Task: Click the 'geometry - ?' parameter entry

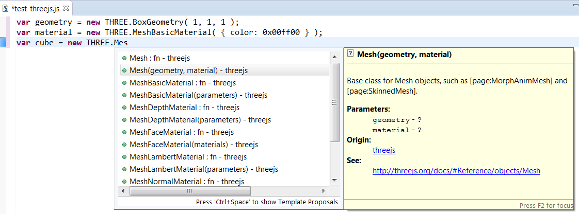Action: [397, 120]
